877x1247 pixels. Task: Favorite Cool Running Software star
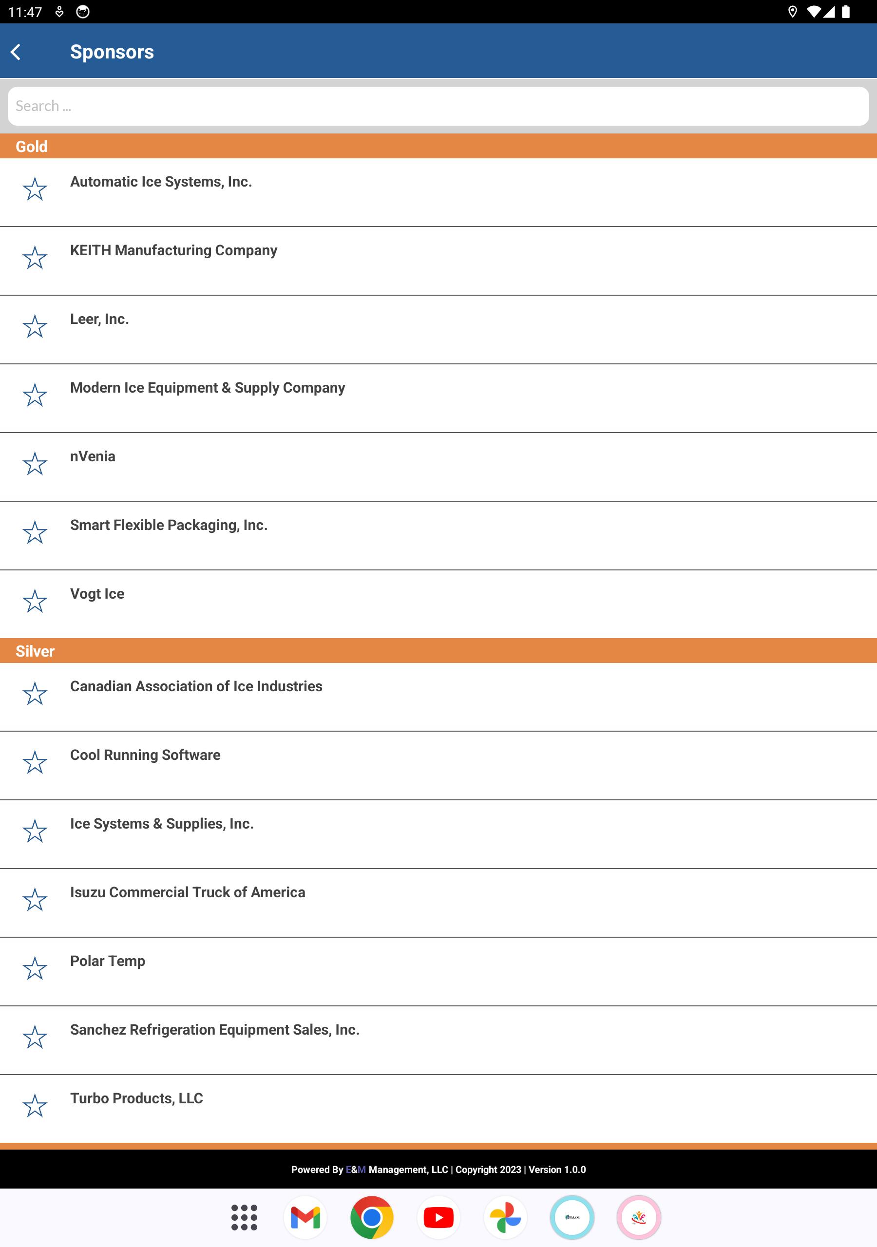35,762
